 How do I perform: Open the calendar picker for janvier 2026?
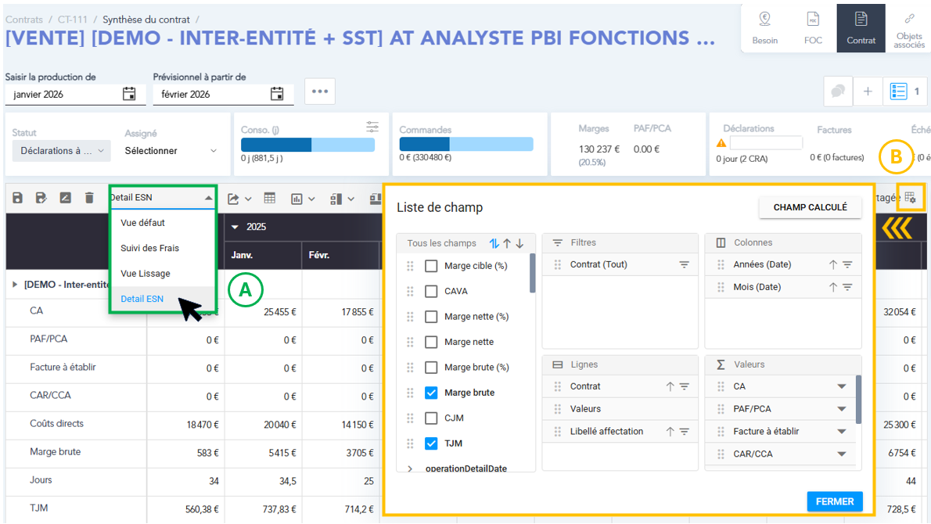[x=129, y=94]
